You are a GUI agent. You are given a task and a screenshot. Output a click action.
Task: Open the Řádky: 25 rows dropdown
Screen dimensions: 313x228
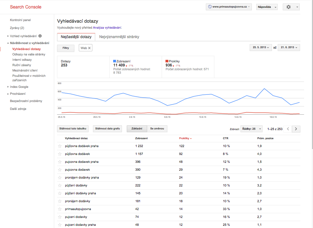click(251, 129)
